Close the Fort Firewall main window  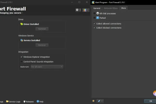87,2
